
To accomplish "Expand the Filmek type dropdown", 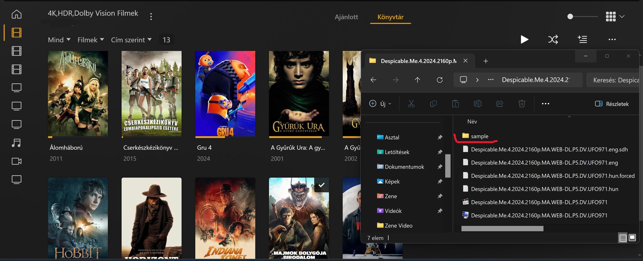I will click(x=91, y=40).
